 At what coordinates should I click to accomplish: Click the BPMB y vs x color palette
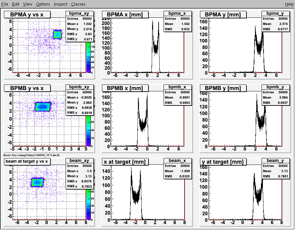(x=88, y=131)
